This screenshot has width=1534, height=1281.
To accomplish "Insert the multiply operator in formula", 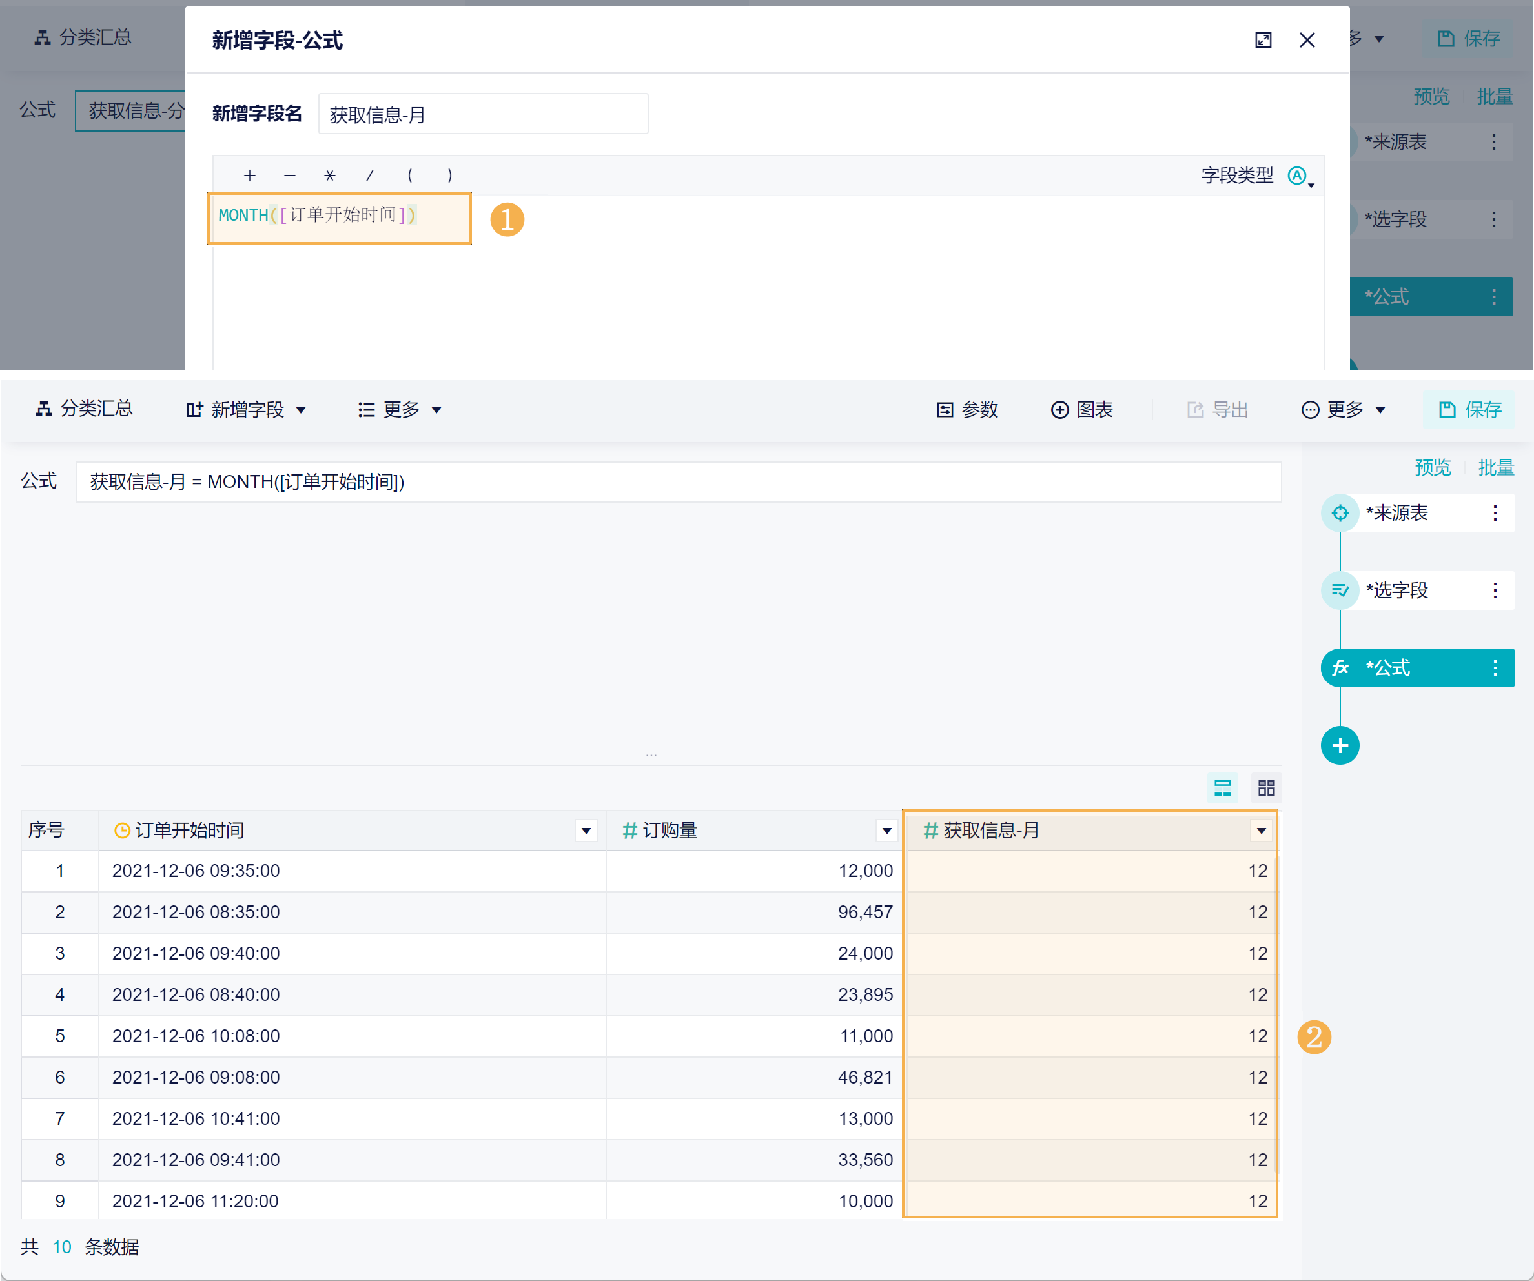I will pyautogui.click(x=329, y=176).
